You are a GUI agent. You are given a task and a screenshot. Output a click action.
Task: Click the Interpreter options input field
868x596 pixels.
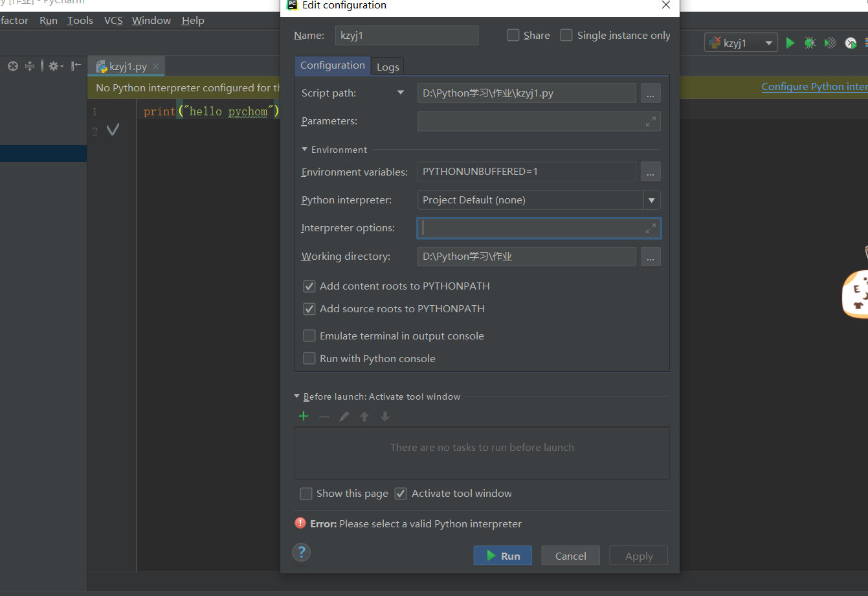(x=539, y=228)
